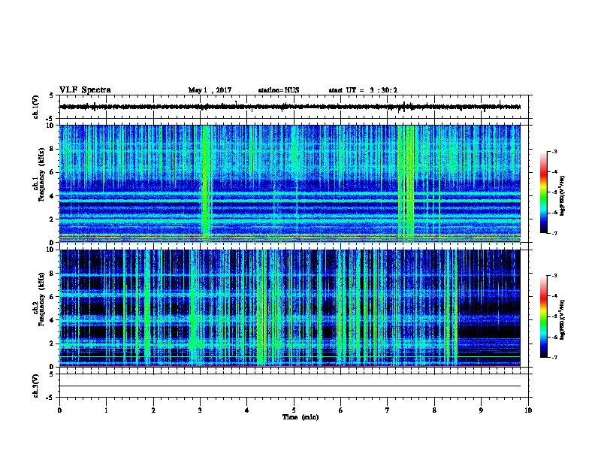The height and width of the screenshot is (460, 595).
Task: Click the ch.1 frequency axis "4" tick label
Action: pos(52,196)
